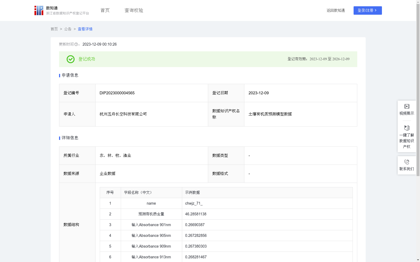Viewport: 420px width, 262px height.
Task: Click 查看详情 breadcrumb item
Action: click(x=85, y=29)
